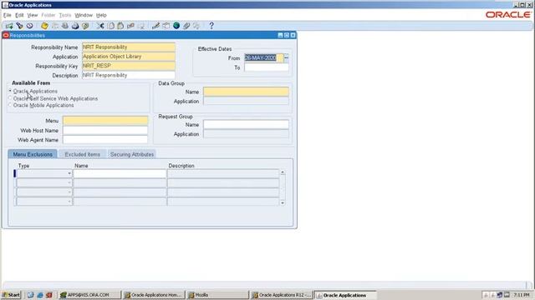535x300 pixels.
Task: Click the first row Name cell
Action: coord(120,173)
